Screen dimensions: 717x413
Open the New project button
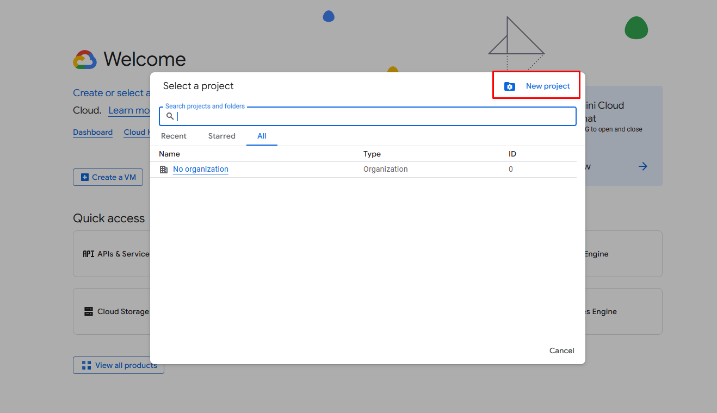point(547,86)
